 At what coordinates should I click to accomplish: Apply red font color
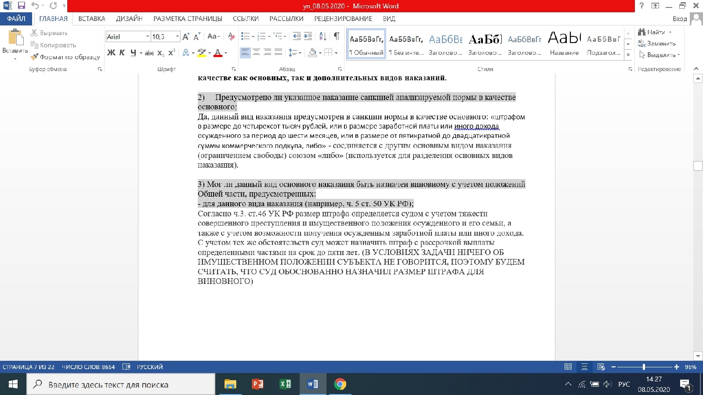tap(217, 53)
